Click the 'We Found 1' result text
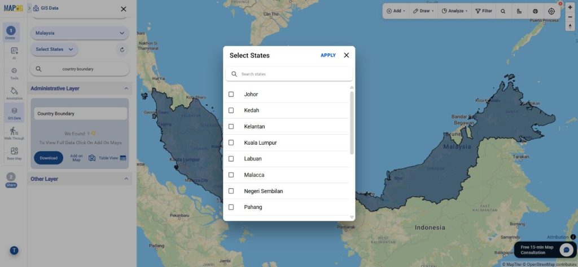 tap(80, 134)
